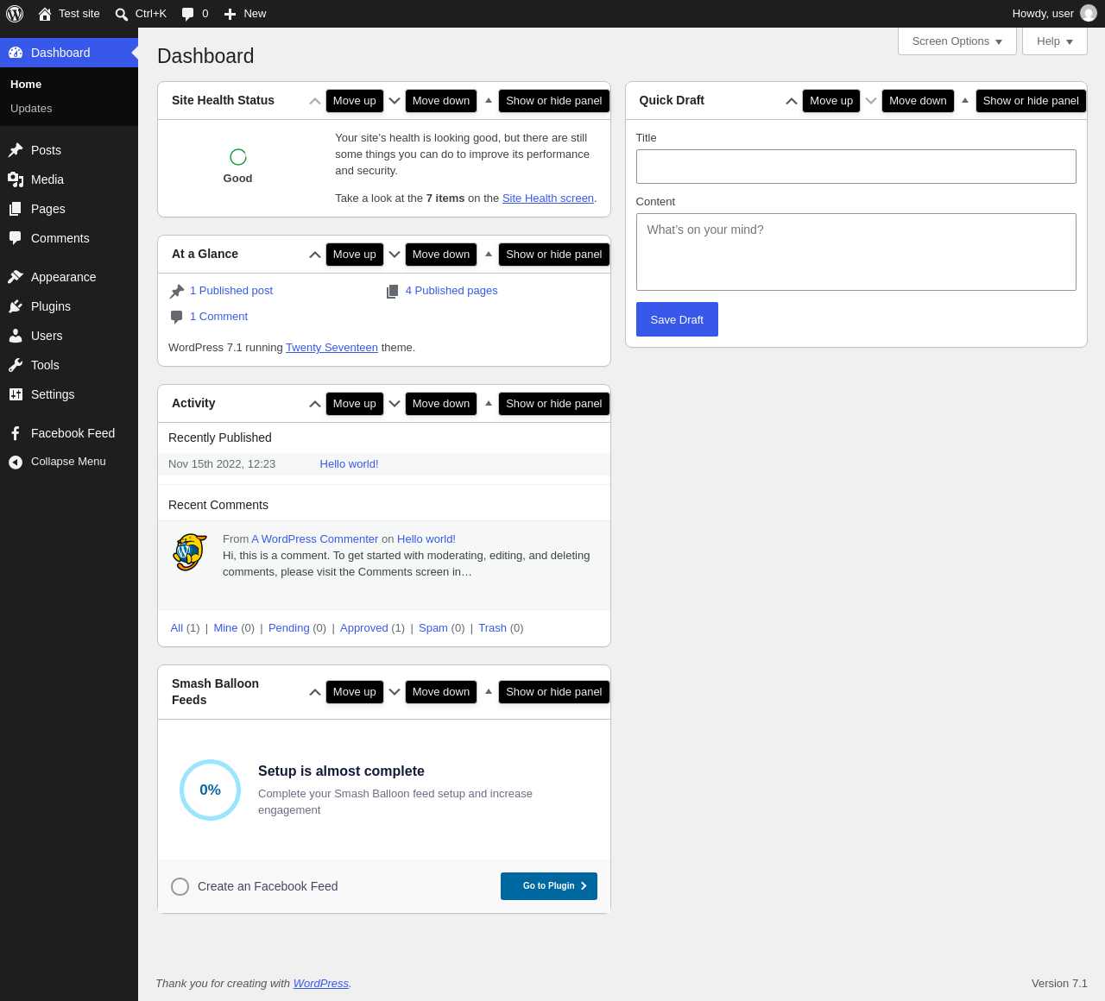Click the Go to Plugin button
The width and height of the screenshot is (1105, 1001).
[549, 886]
